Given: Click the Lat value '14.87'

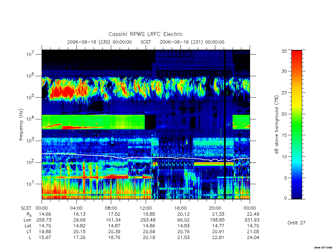Looking at the screenshot, I should tap(114, 226).
